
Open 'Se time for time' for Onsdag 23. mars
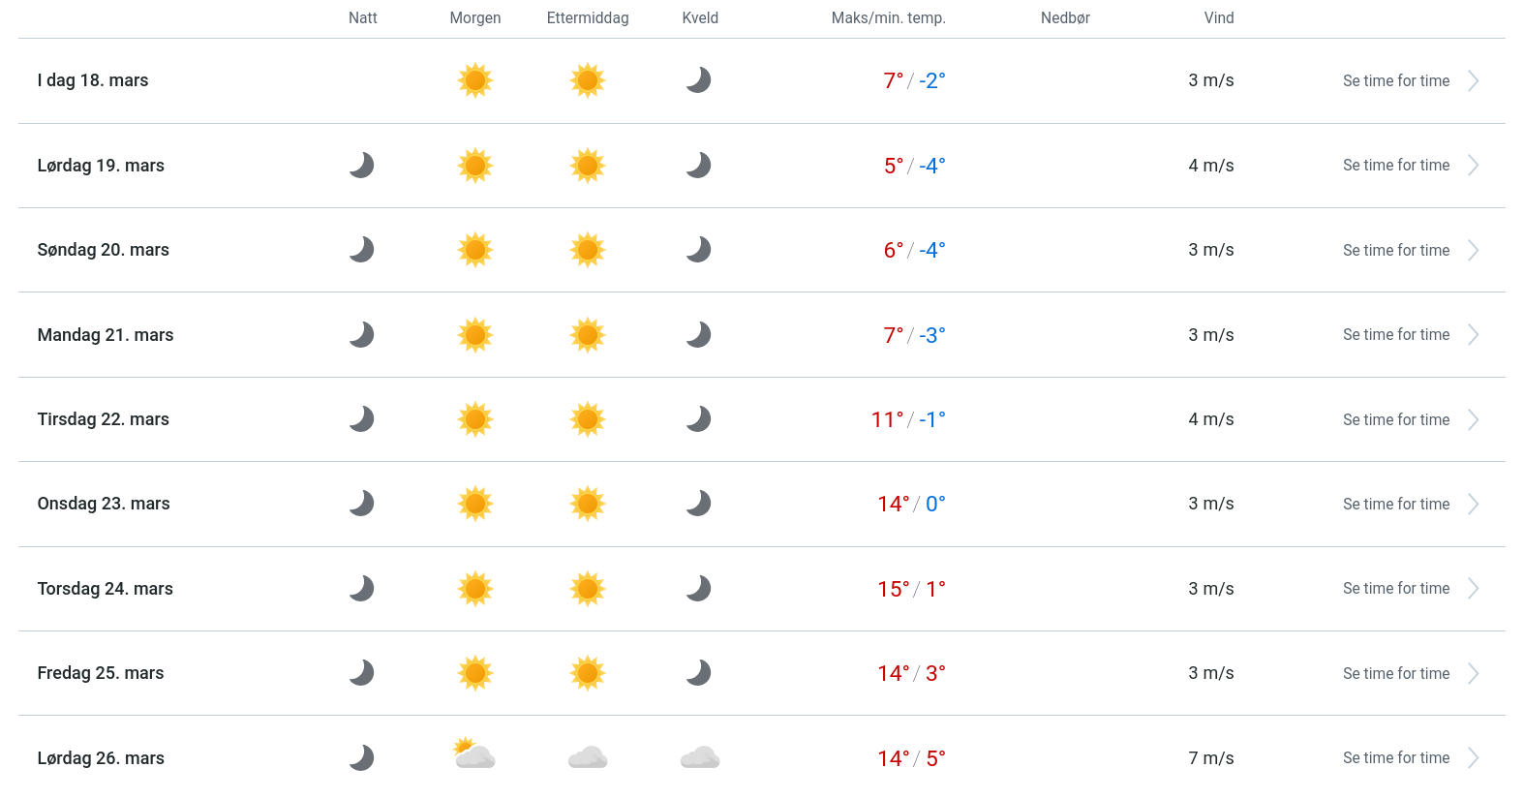[x=1395, y=505]
